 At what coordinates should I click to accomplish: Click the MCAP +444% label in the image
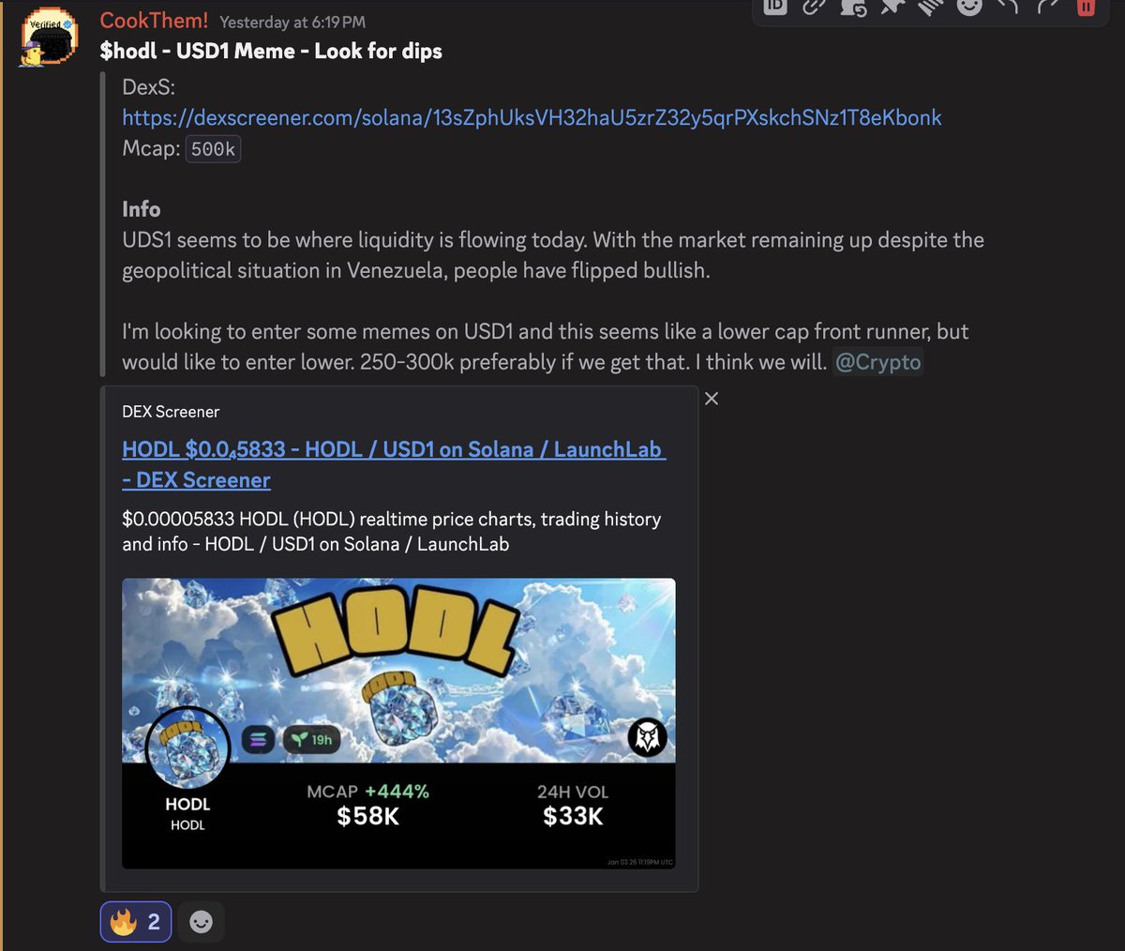tap(367, 792)
